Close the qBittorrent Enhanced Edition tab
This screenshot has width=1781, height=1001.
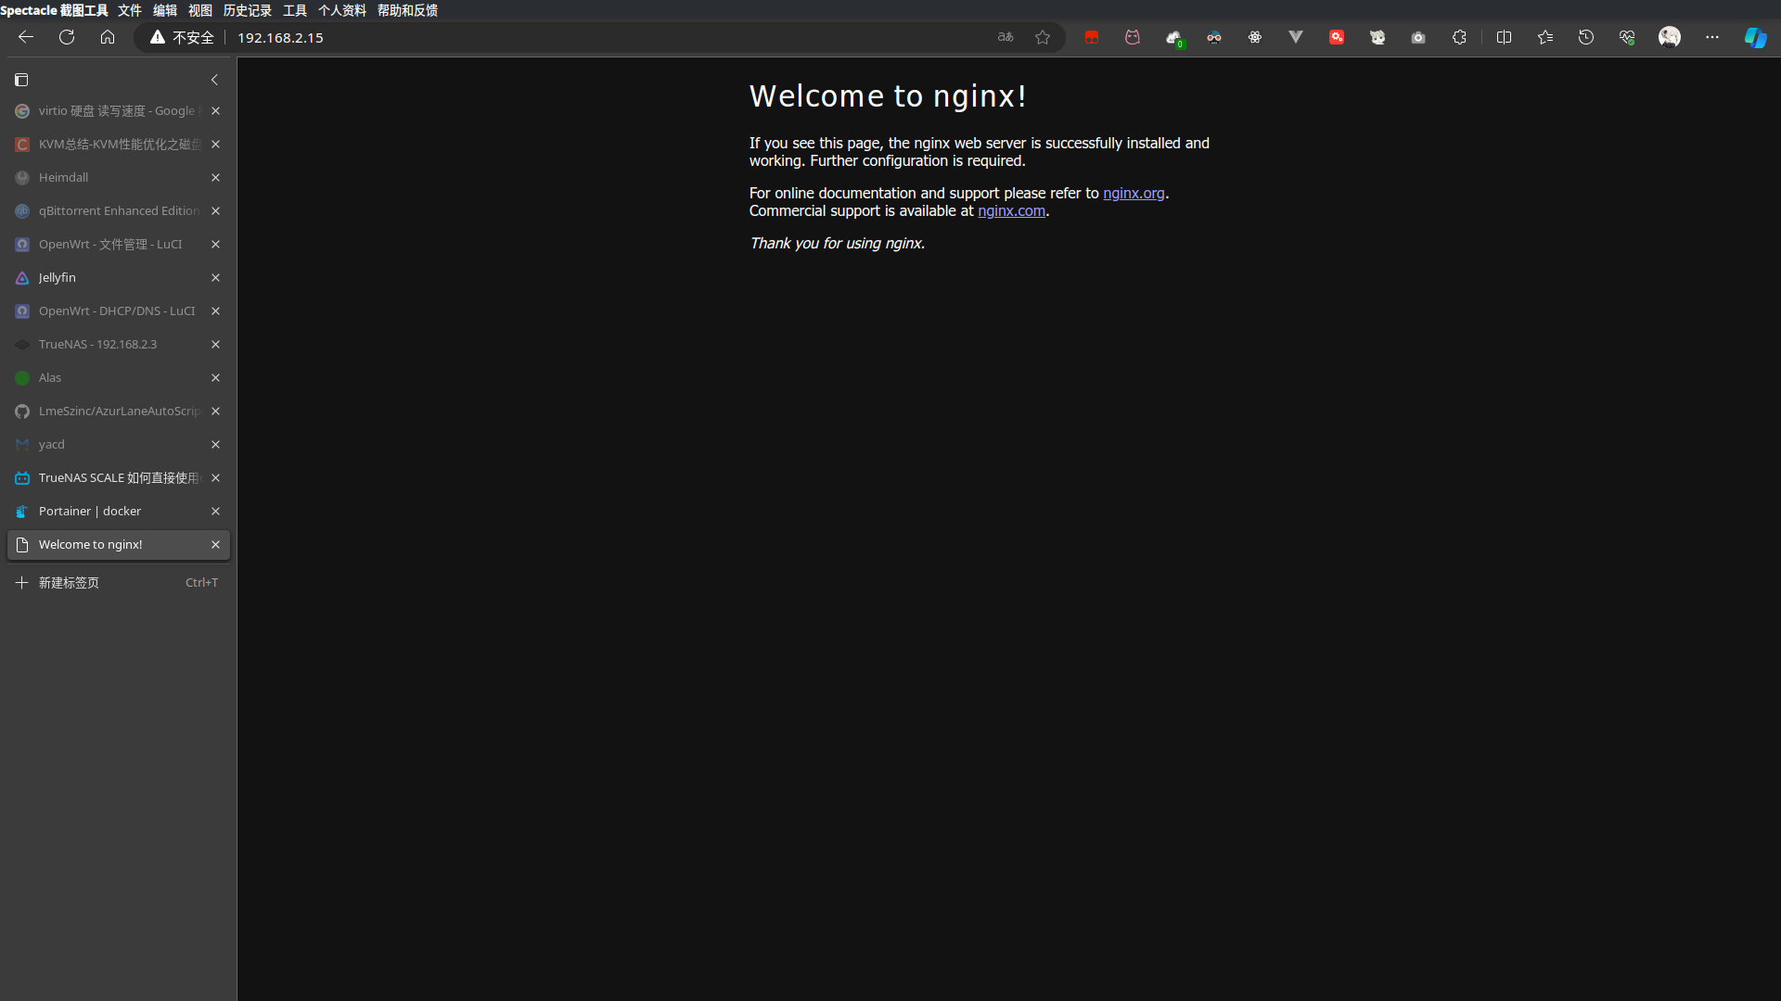[215, 211]
